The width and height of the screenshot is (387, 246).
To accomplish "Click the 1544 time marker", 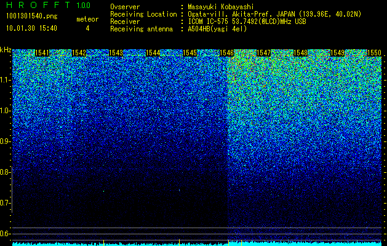I will click(x=153, y=53).
